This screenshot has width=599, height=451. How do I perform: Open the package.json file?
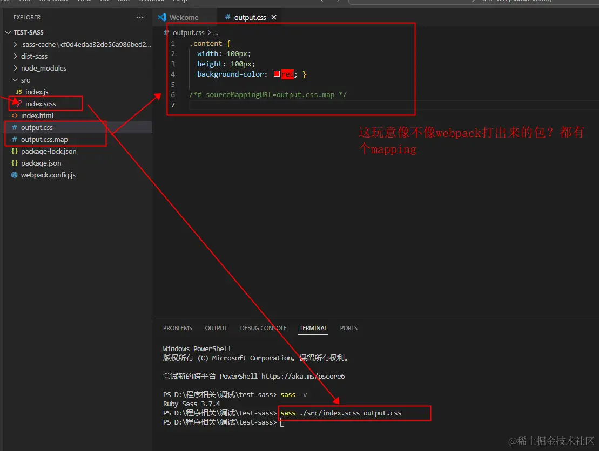click(x=41, y=163)
